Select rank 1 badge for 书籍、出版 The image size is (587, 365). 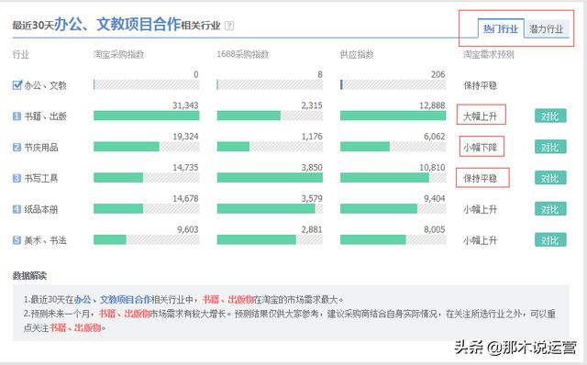click(17, 116)
